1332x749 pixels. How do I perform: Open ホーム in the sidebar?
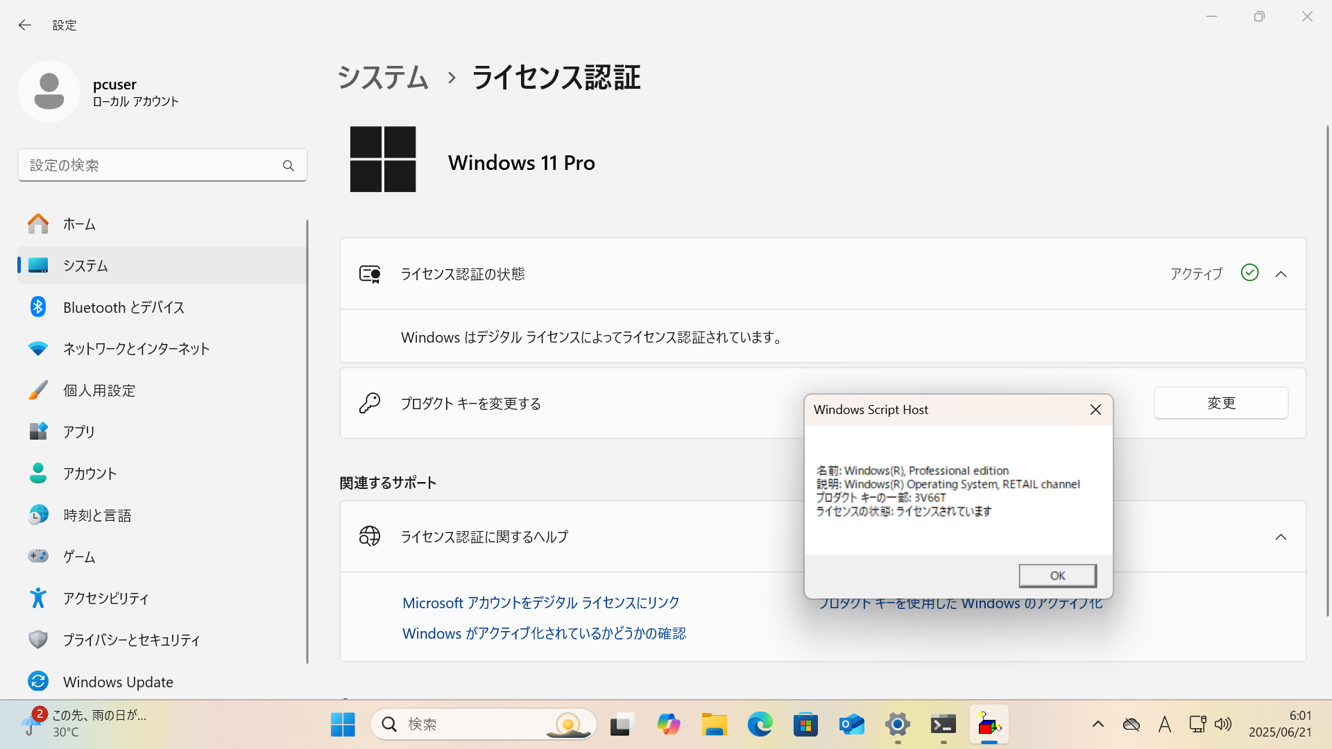click(x=162, y=224)
